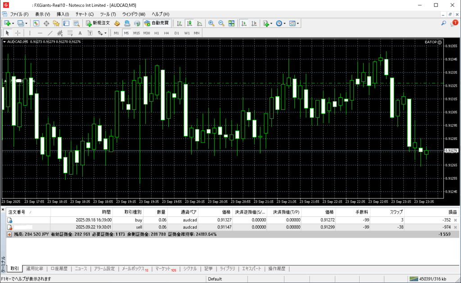Select the horizontal line drawing tool
The image size is (461, 283).
pos(40,33)
